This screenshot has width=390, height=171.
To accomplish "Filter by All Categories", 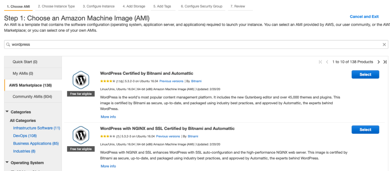I will (23, 120).
